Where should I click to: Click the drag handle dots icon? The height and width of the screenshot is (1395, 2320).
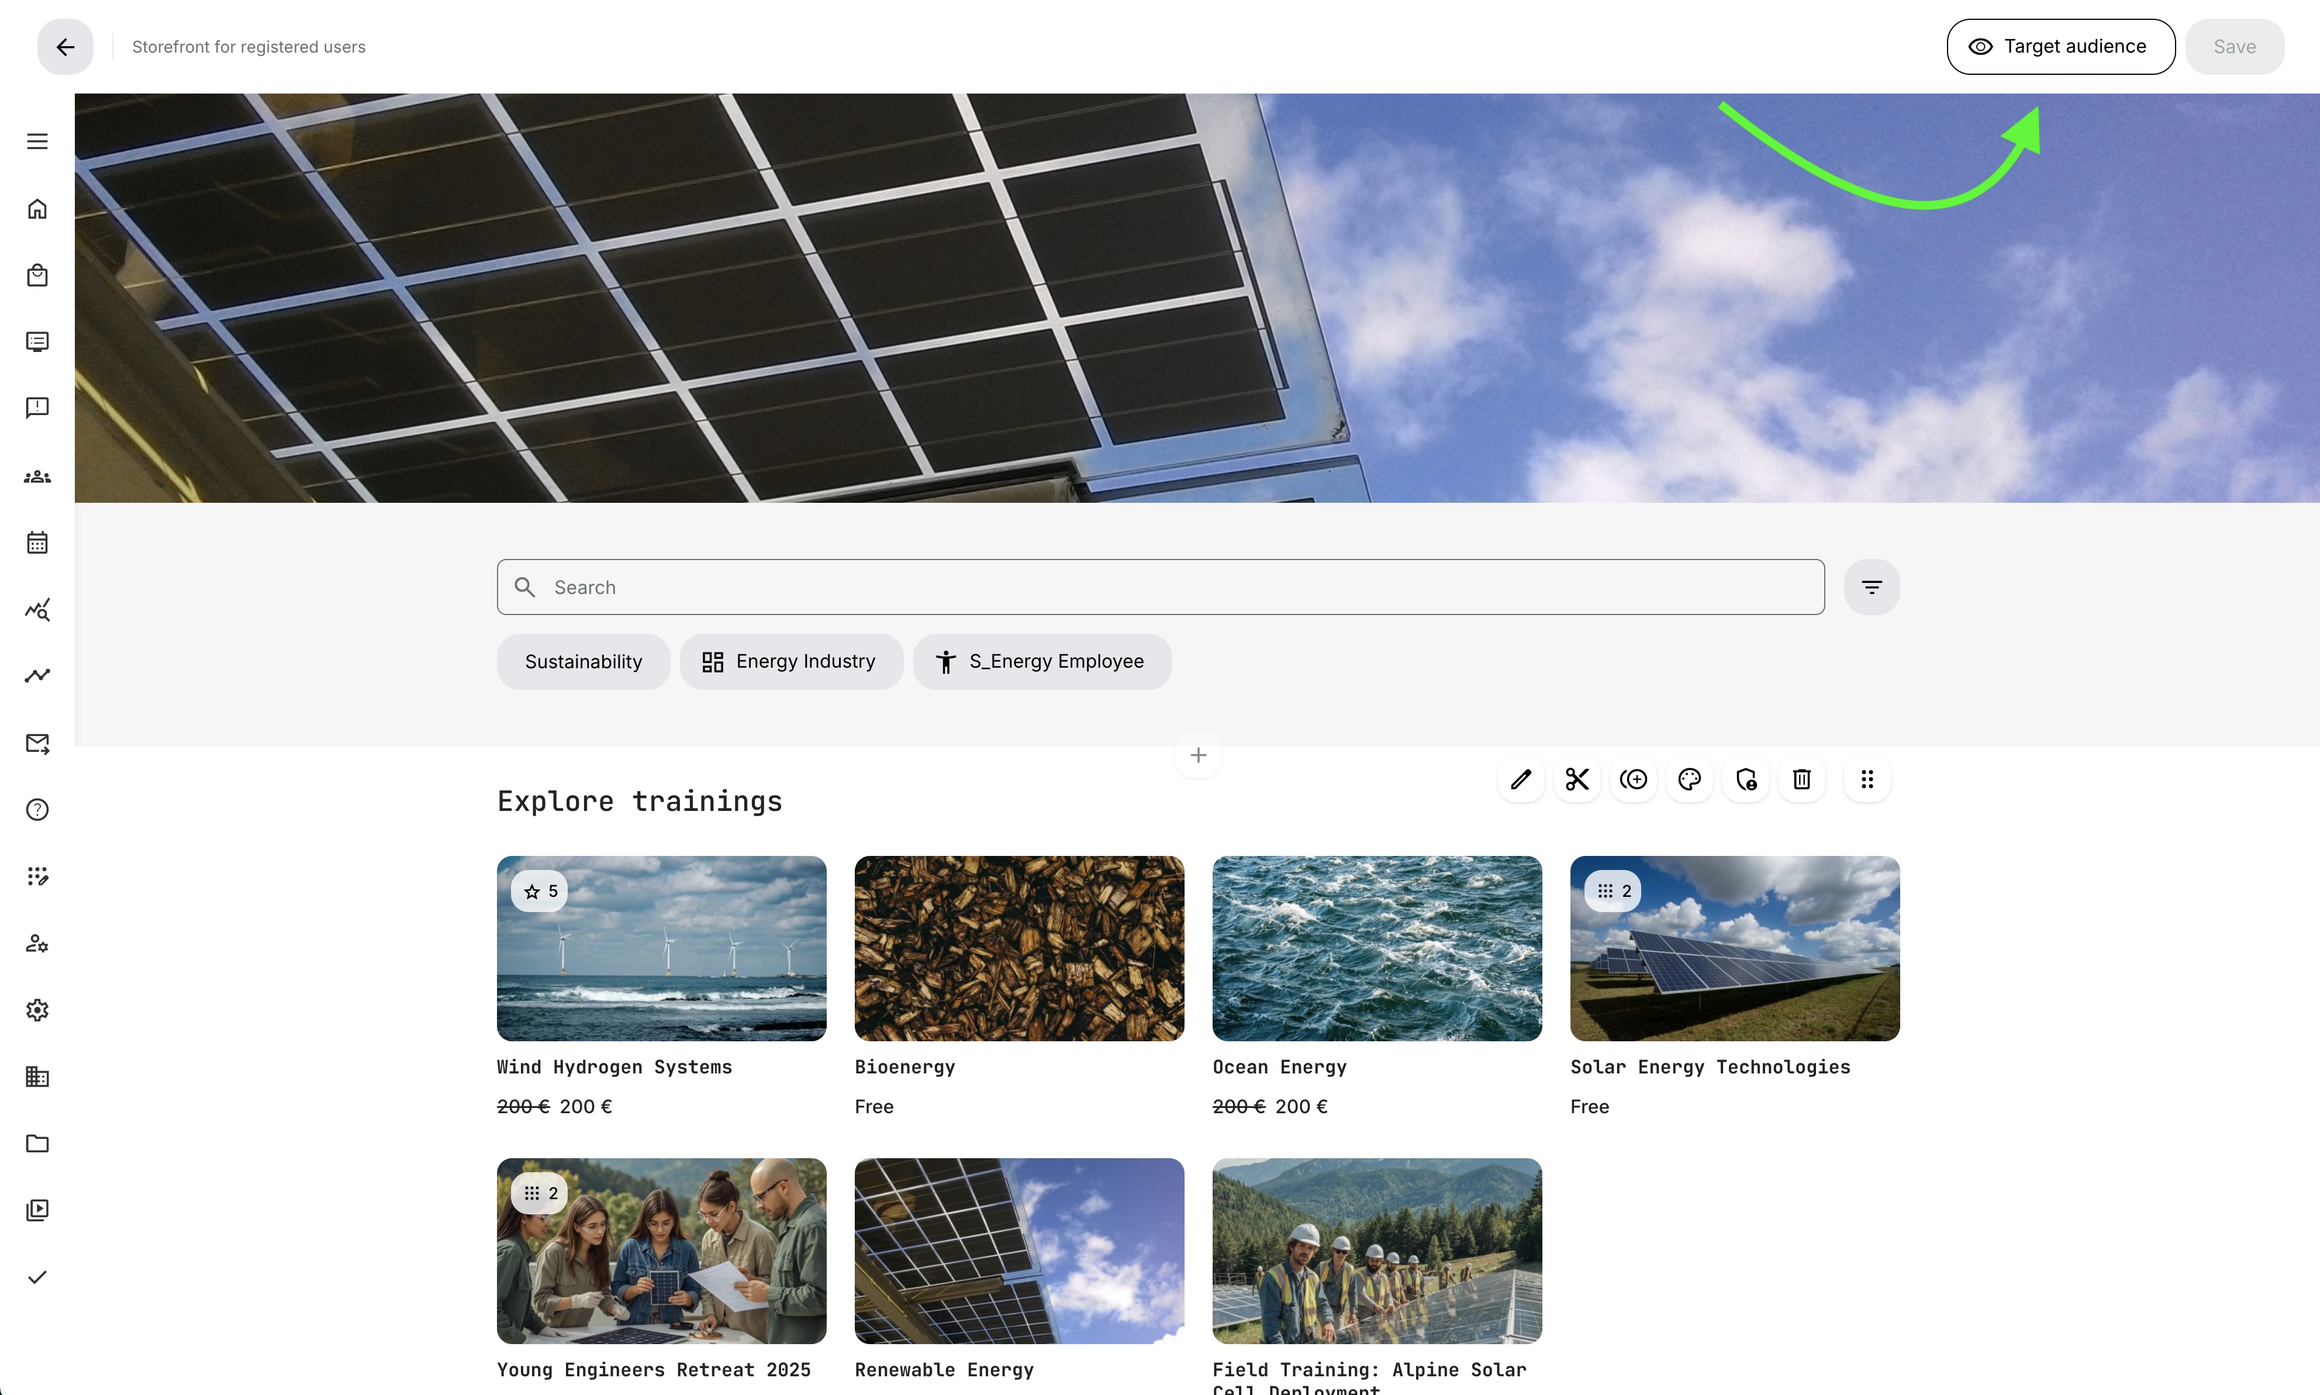click(x=1867, y=779)
